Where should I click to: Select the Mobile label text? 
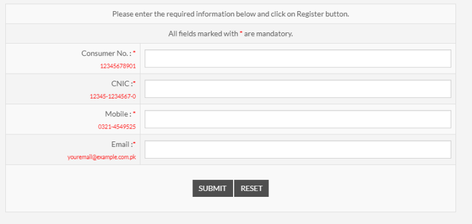[119, 114]
